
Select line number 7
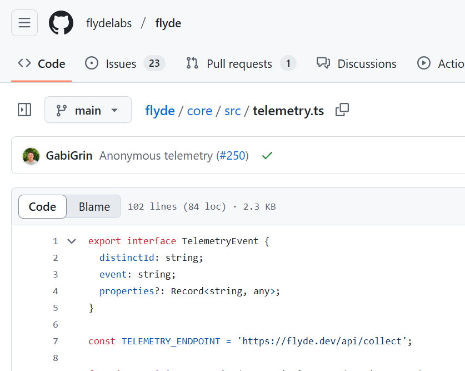[x=56, y=342]
